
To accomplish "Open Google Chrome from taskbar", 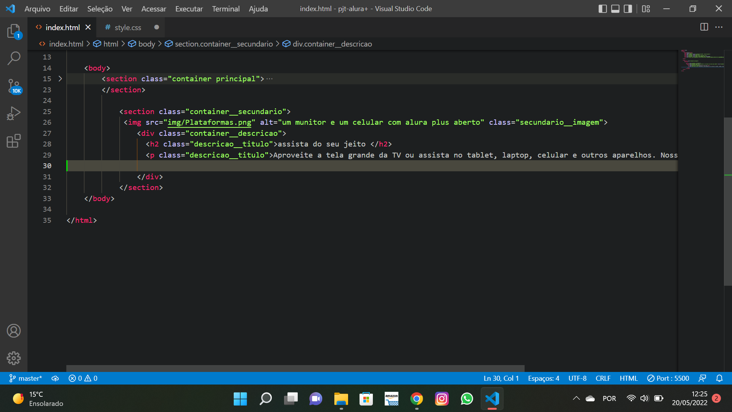I will pyautogui.click(x=416, y=399).
